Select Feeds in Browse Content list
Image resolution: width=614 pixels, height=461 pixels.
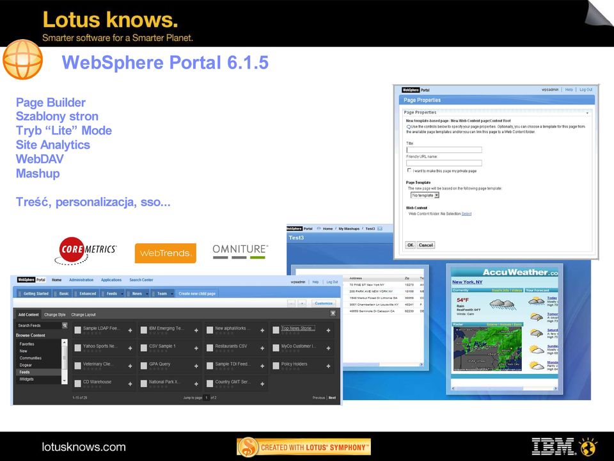(38, 372)
